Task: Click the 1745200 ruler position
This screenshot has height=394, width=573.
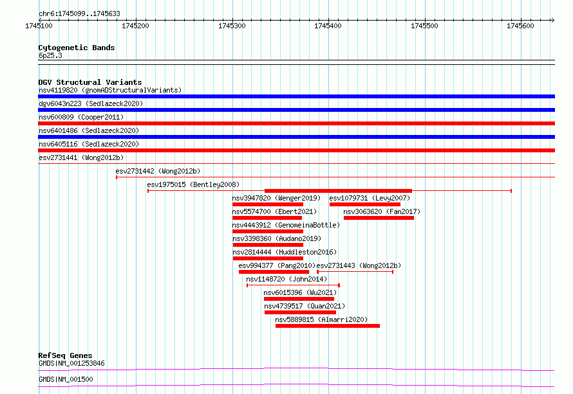Action: point(135,26)
